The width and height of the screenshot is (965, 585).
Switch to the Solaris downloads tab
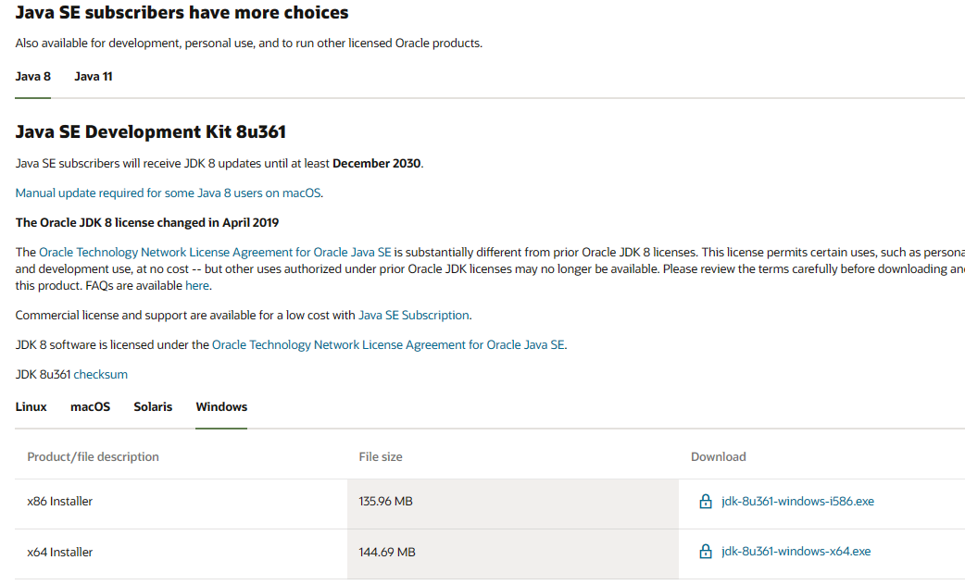153,407
